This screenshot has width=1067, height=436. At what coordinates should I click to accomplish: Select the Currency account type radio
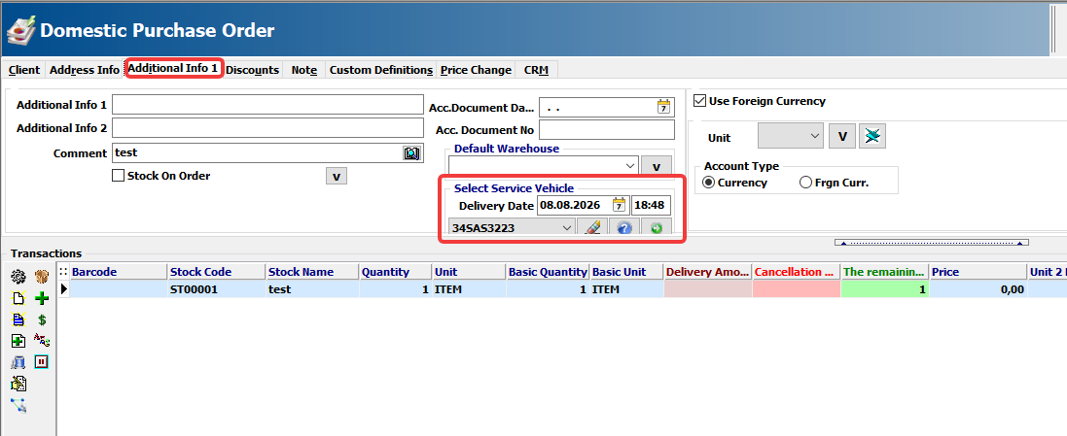(x=708, y=183)
